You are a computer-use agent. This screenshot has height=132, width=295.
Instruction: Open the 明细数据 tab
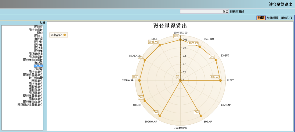click(272, 18)
